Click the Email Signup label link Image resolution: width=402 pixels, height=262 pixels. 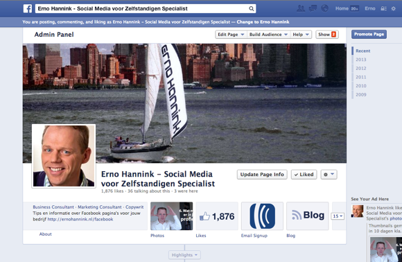point(254,236)
